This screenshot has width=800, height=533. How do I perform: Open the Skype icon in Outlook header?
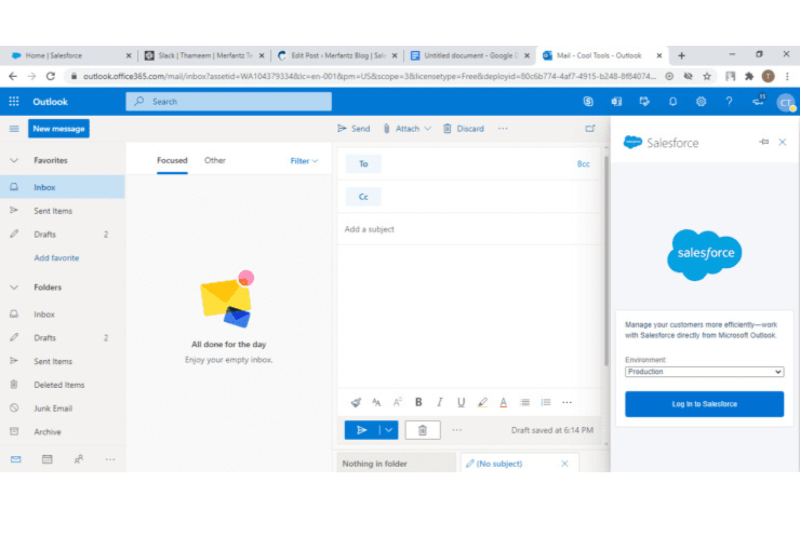[x=588, y=101]
